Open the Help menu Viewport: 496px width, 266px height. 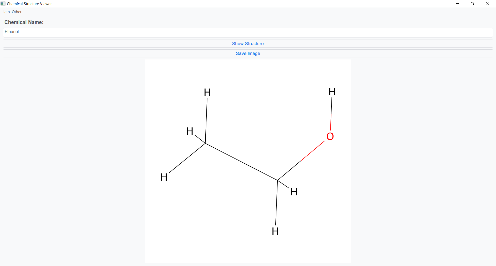point(5,12)
